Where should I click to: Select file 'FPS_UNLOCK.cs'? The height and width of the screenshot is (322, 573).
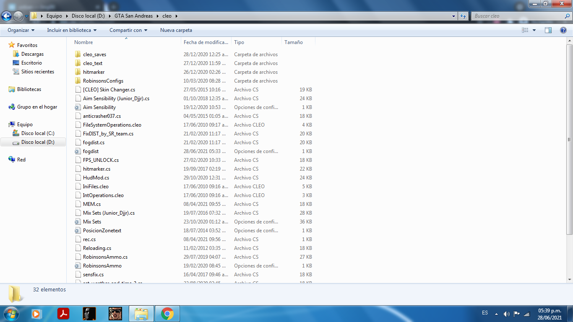pos(101,160)
